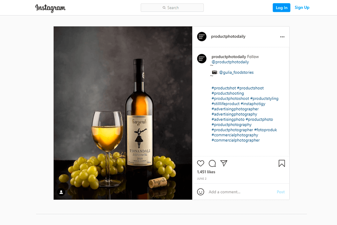Click the Log In button
The width and height of the screenshot is (337, 225).
pos(281,8)
